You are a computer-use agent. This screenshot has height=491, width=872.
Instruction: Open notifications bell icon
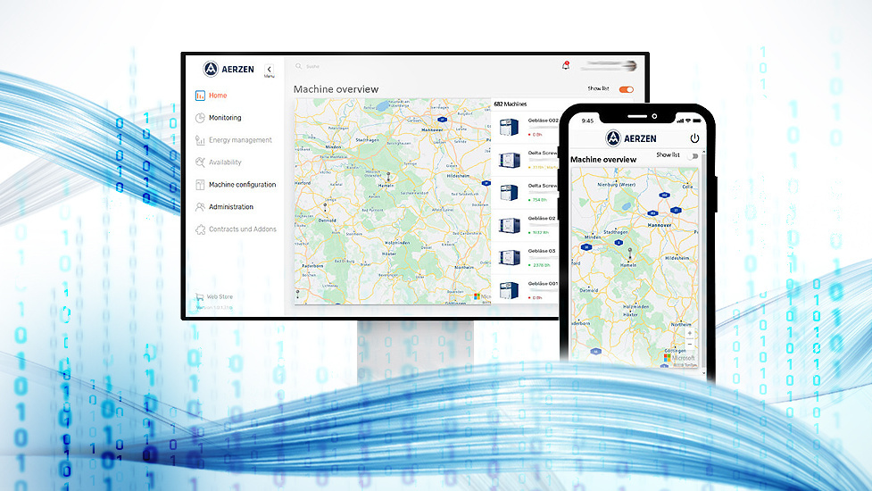coord(566,65)
